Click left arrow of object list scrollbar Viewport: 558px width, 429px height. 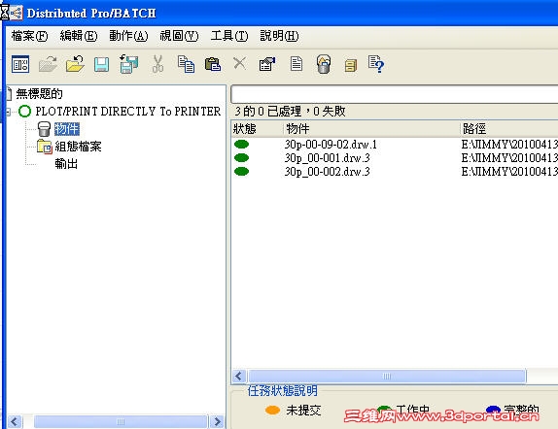coord(239,376)
